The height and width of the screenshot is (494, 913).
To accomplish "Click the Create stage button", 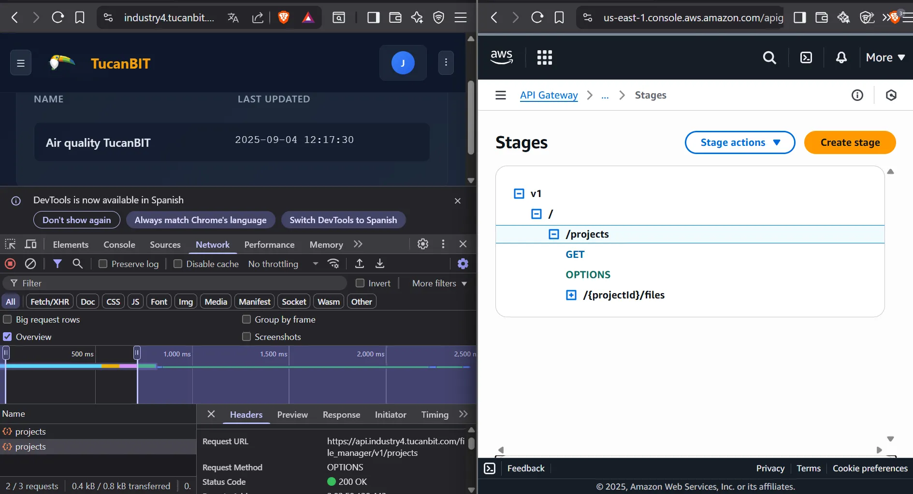I will [850, 142].
